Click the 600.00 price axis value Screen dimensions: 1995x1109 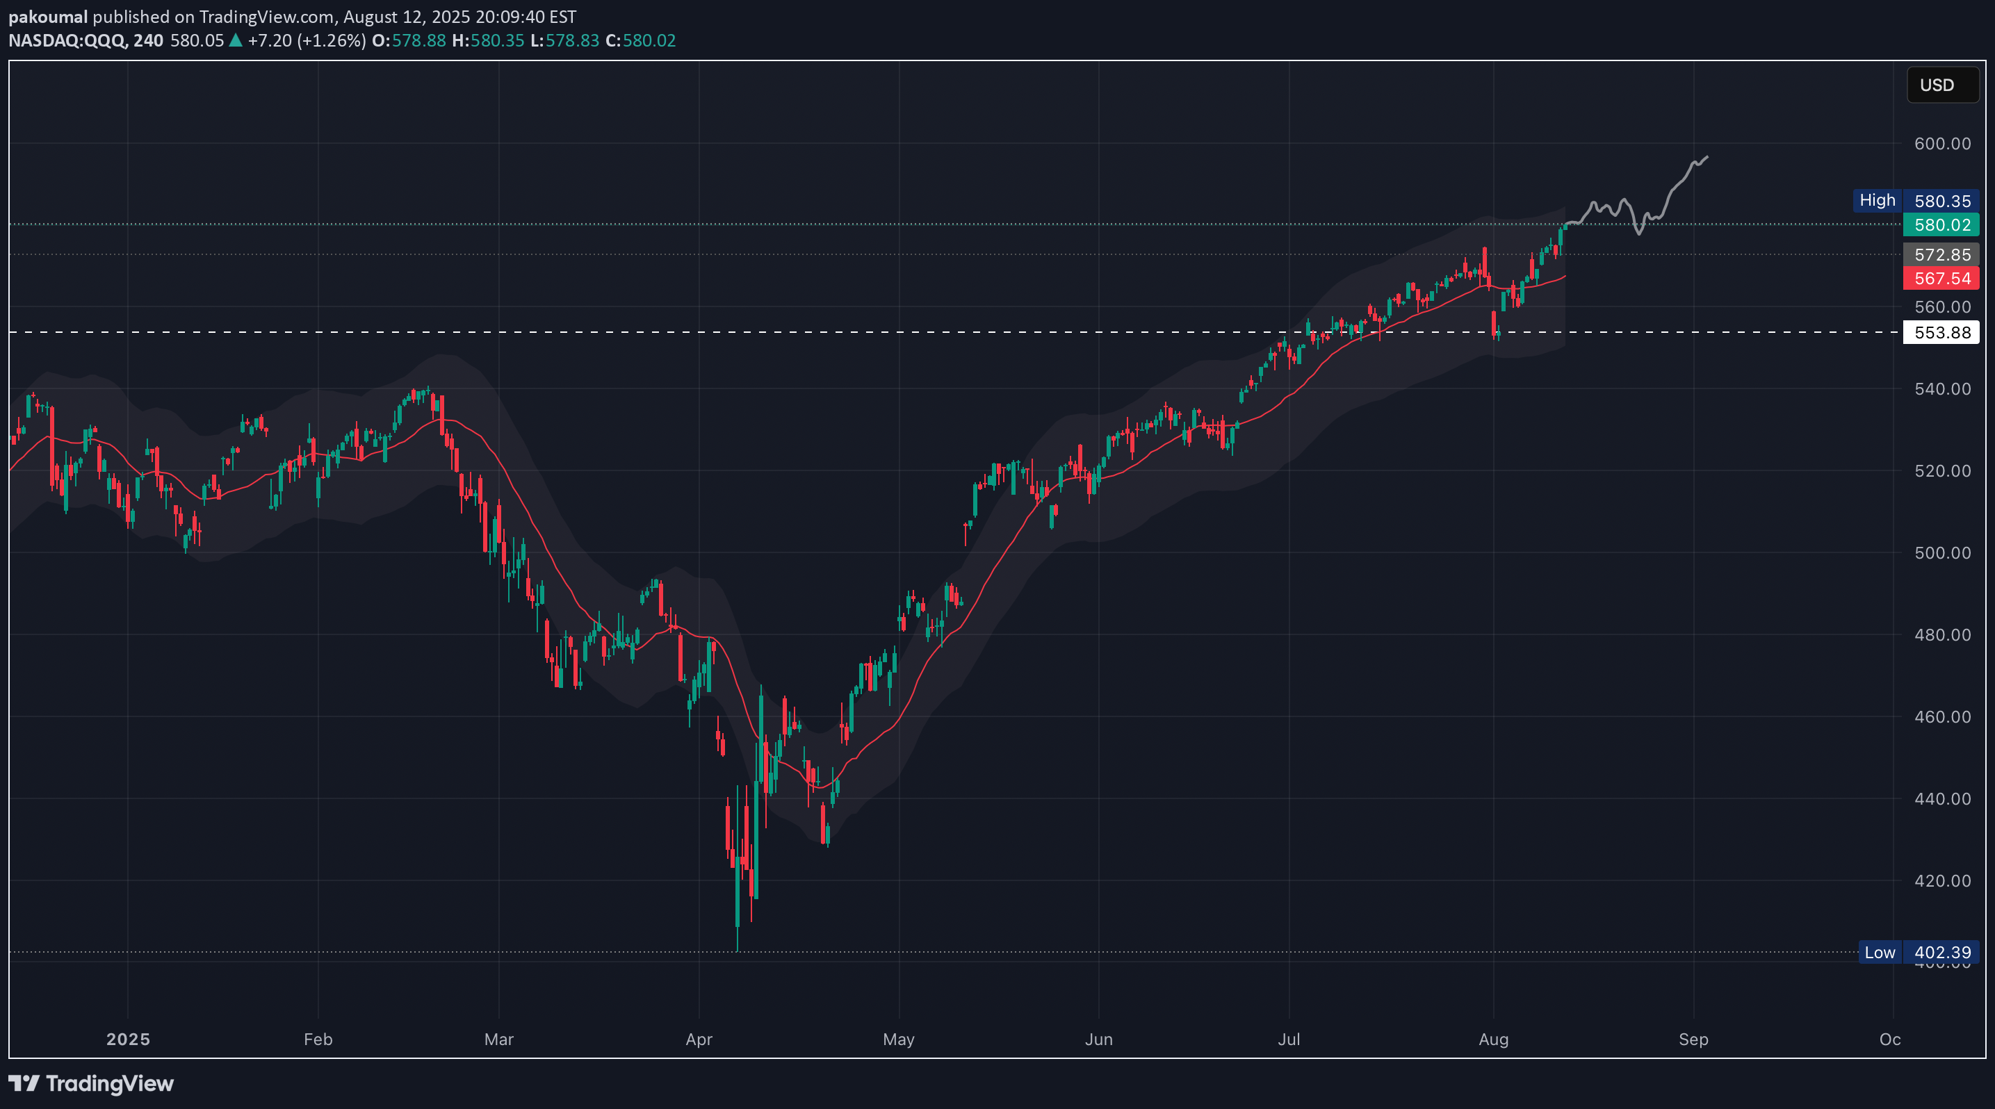point(1942,143)
